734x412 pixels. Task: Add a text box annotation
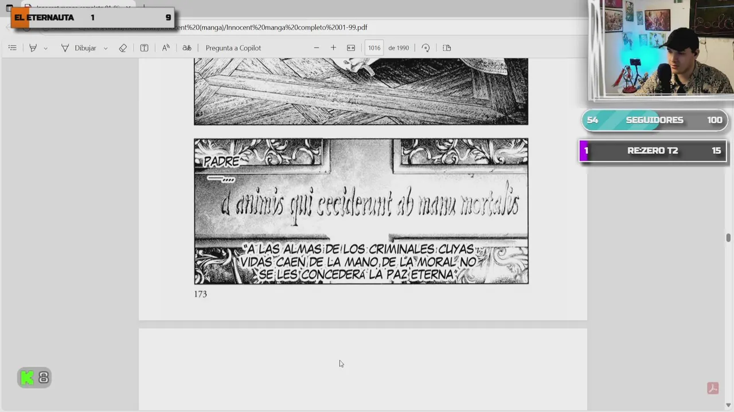click(x=144, y=48)
